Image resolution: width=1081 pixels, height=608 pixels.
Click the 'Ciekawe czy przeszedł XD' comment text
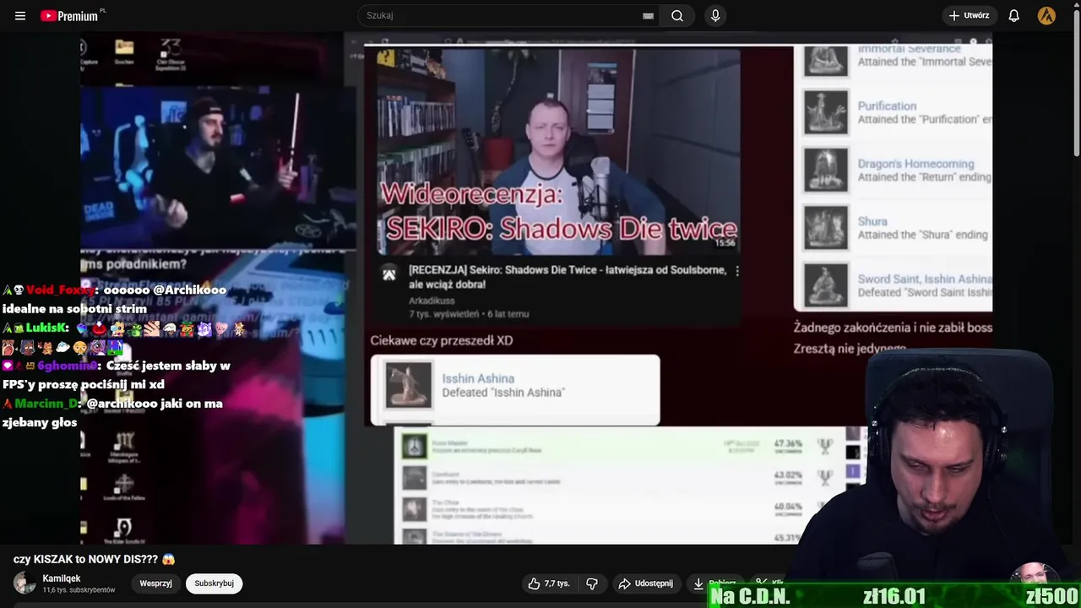tap(442, 340)
